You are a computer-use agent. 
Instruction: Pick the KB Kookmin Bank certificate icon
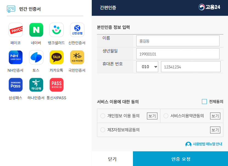[x=77, y=57]
